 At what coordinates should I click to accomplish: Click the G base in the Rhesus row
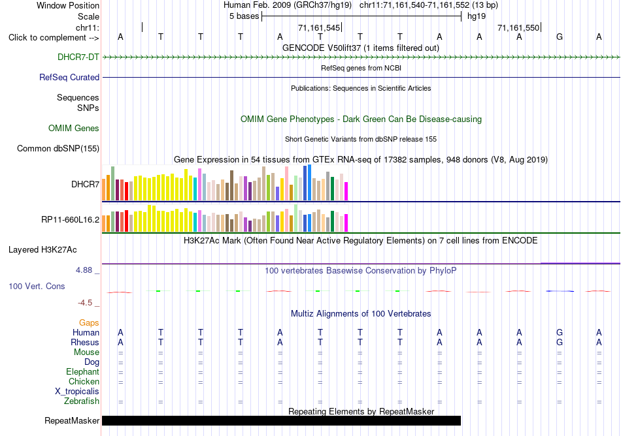[559, 342]
